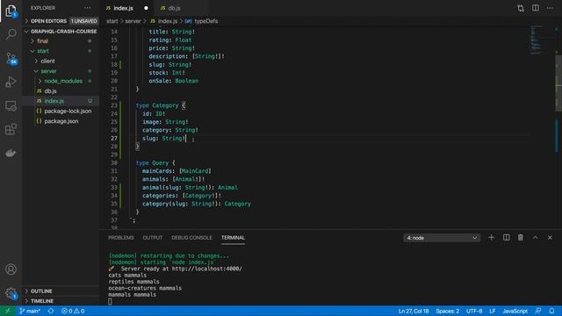The height and width of the screenshot is (316, 562).
Task: Open the Search view
Action: (x=11, y=34)
